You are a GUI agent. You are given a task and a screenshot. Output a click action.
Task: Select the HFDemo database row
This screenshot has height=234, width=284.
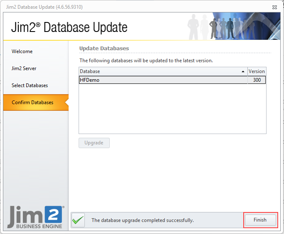coord(172,80)
